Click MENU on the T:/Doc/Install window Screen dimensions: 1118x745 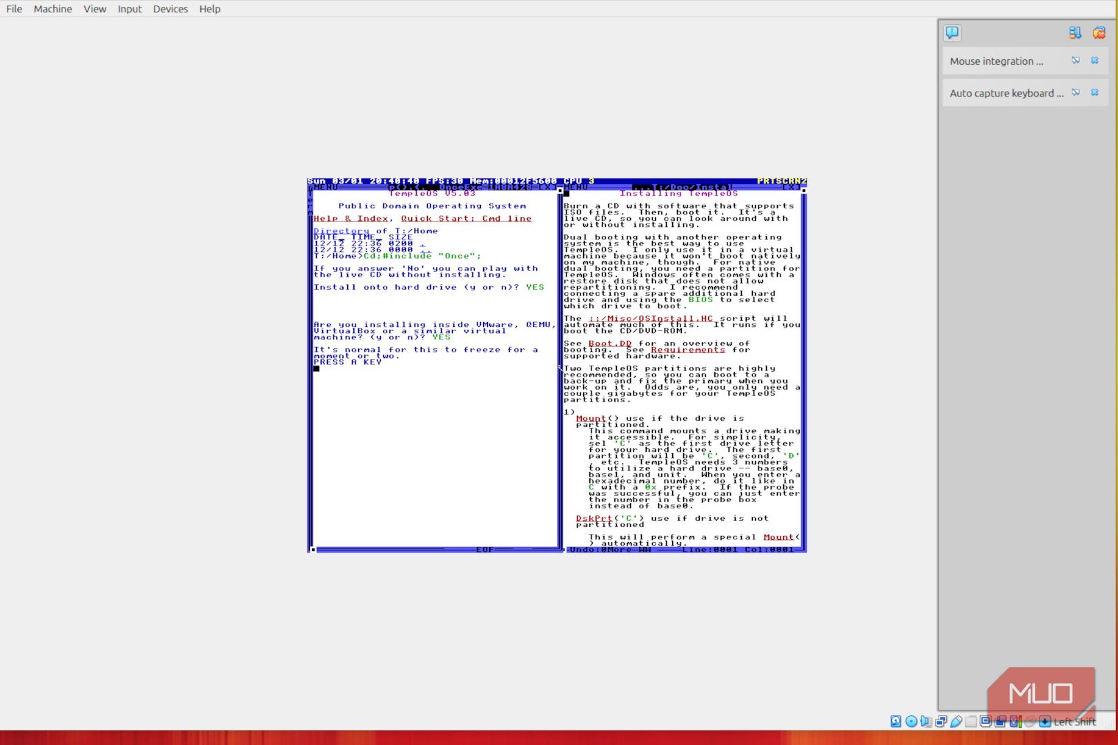576,187
